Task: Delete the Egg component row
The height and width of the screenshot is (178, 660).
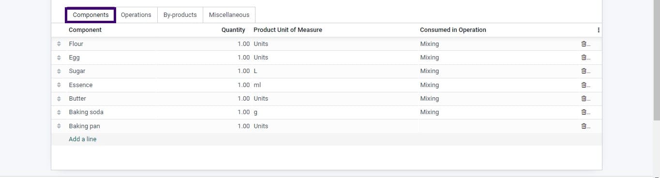Action: point(584,57)
